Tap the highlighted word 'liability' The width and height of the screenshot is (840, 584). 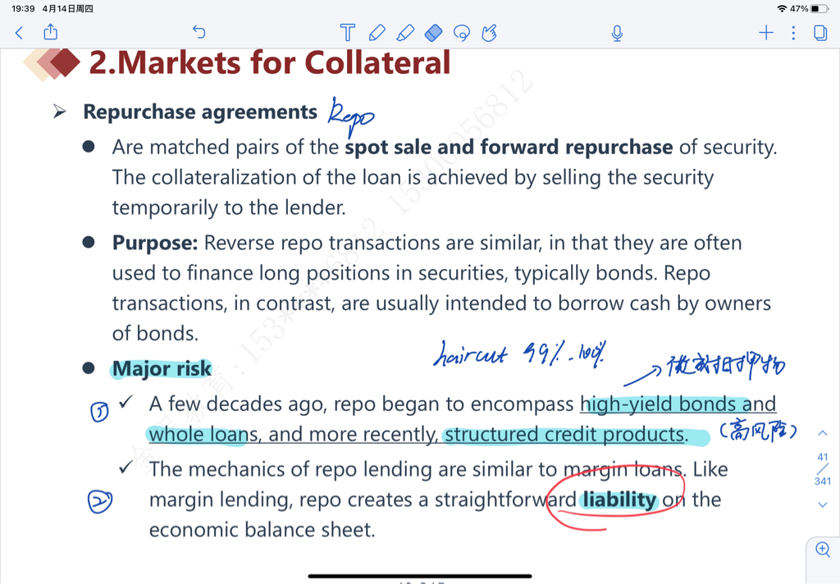619,500
